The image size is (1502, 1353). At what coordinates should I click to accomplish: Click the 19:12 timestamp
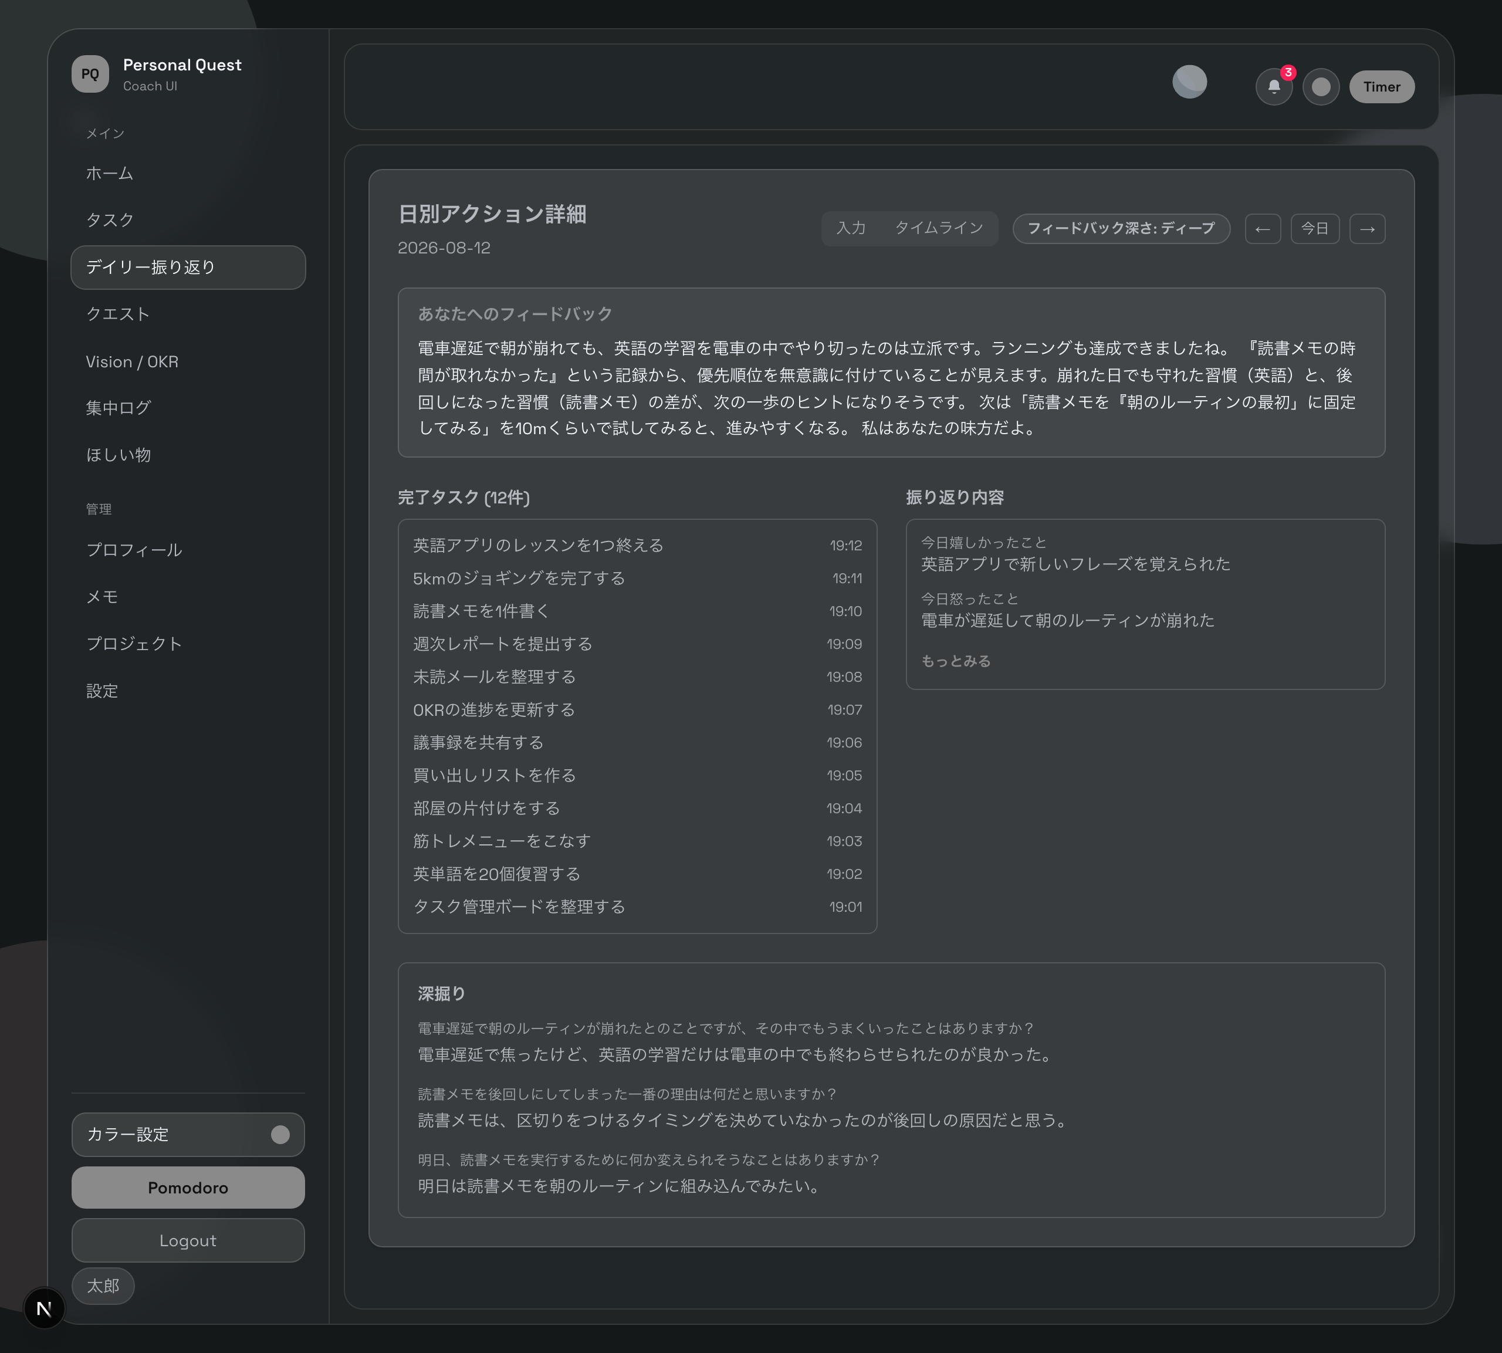pyautogui.click(x=846, y=546)
